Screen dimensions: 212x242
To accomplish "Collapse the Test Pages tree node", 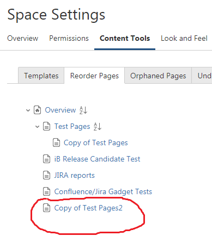I will pyautogui.click(x=37, y=127).
